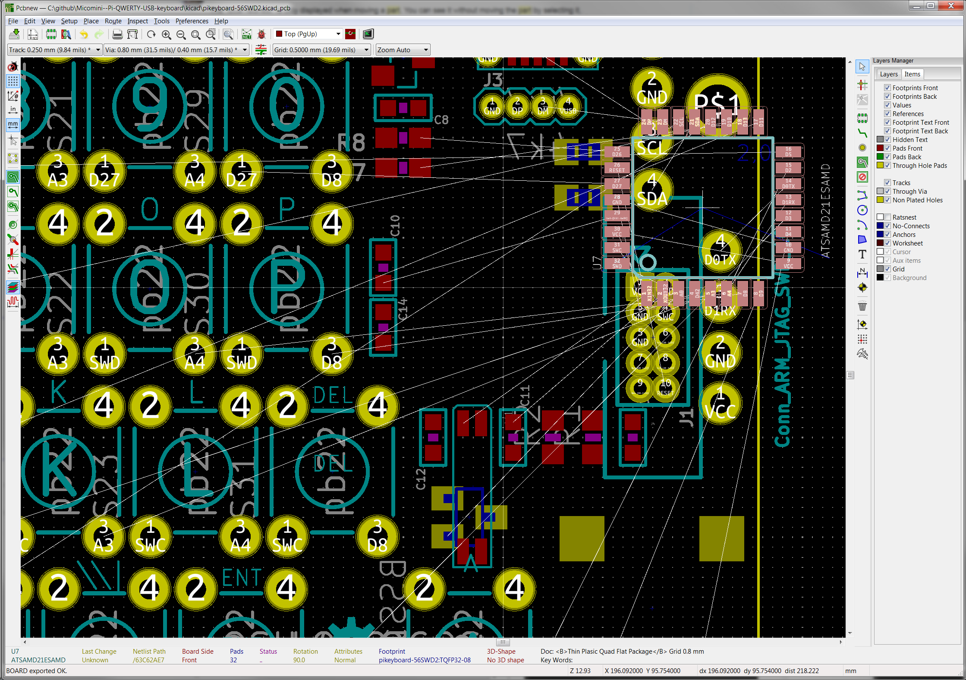Click the horizontal scrollbar thumb
Screen dimensions: 966x680
click(x=503, y=642)
